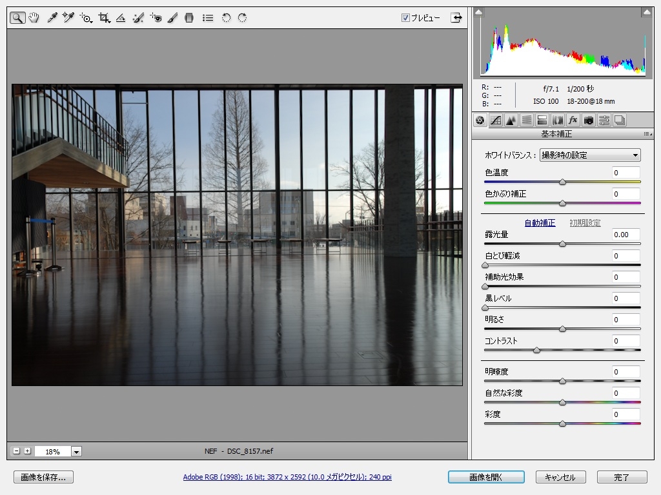Select the Straighten tool
This screenshot has height=495, width=661.
tap(121, 18)
